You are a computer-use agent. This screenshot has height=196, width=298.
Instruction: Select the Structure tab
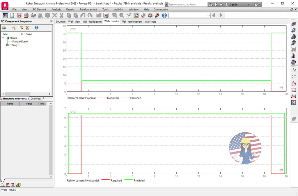click(61, 21)
